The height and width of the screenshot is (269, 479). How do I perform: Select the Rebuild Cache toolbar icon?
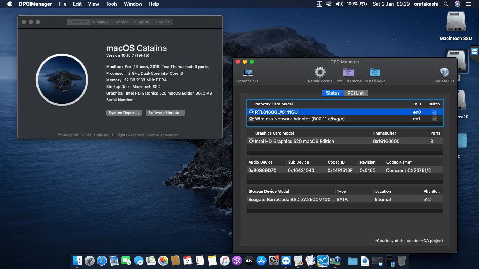pos(348,73)
